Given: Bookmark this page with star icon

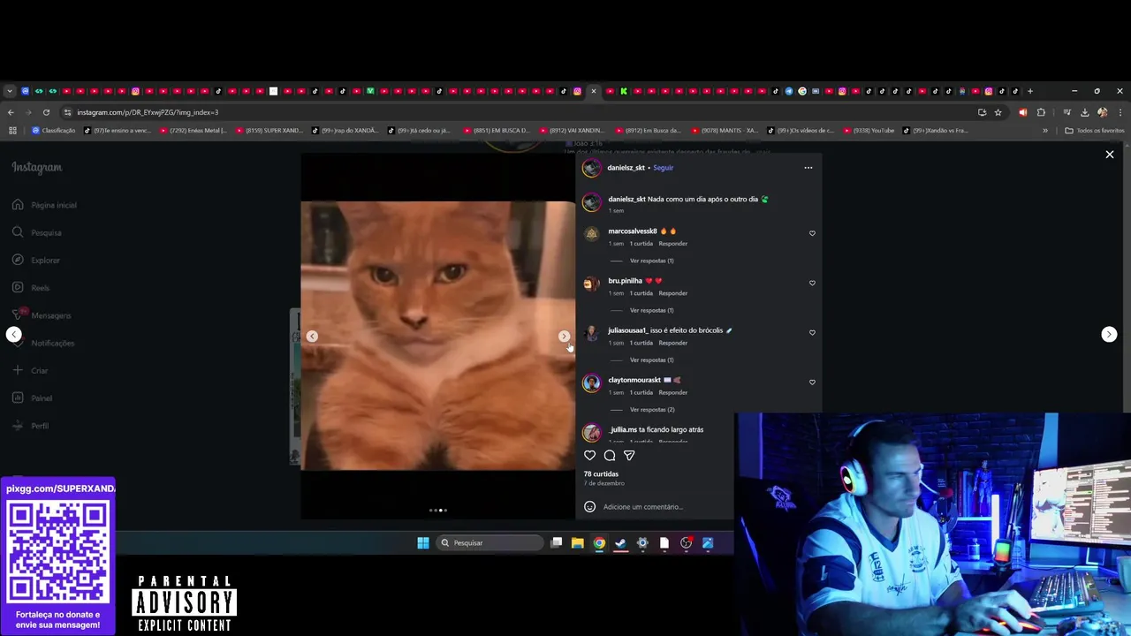Looking at the screenshot, I should click(998, 112).
